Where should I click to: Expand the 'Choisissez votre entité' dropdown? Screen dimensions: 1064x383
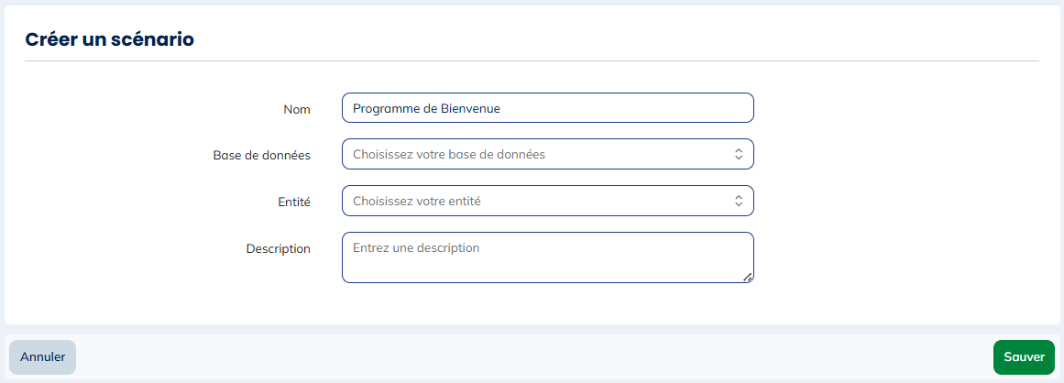(x=547, y=202)
